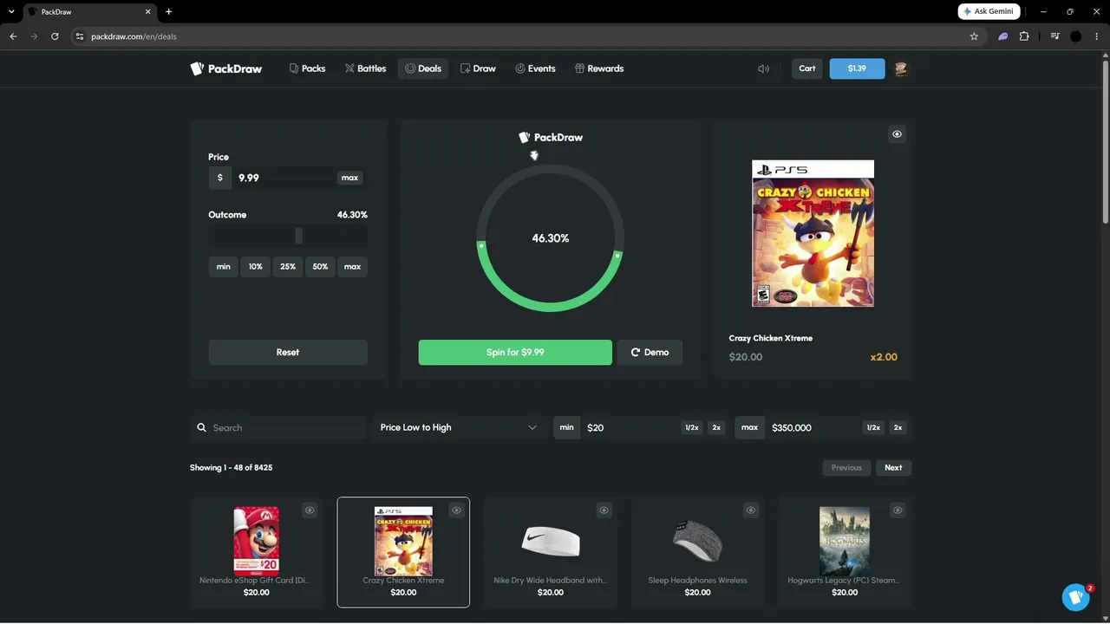Choose the 50% outcome preset

320,267
